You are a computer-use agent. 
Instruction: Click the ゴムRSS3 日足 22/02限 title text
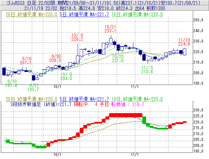click(x=30, y=3)
